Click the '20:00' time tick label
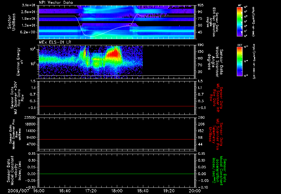The height and width of the screenshot is (194, 281). (195, 191)
